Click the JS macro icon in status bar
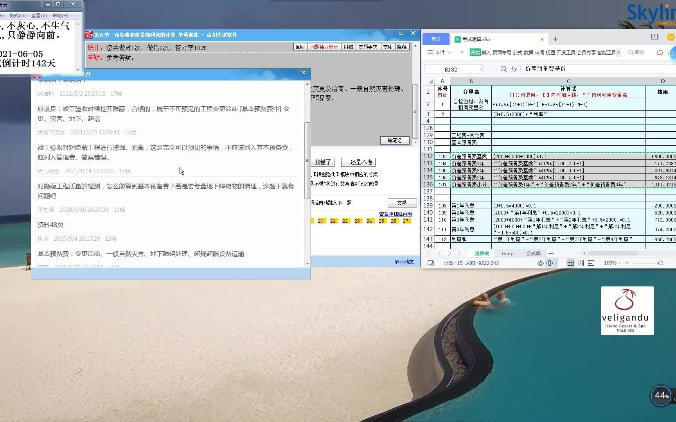 point(431,263)
